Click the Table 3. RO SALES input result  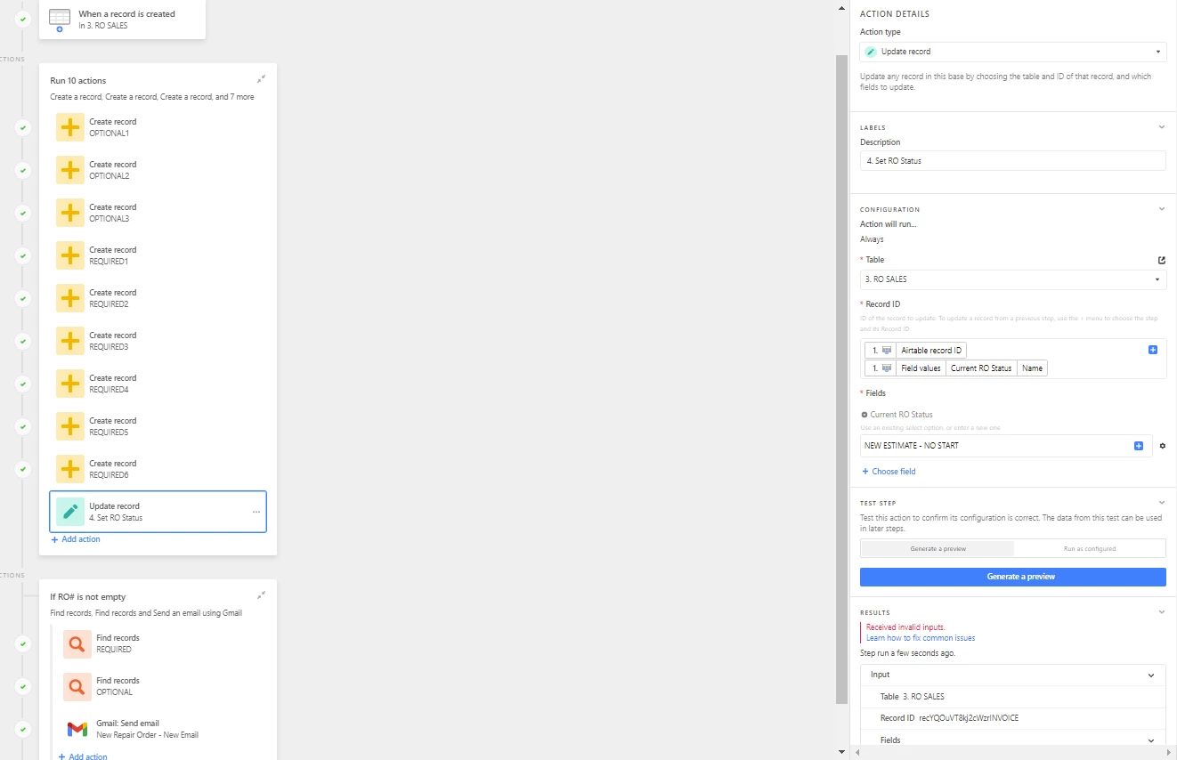click(x=912, y=697)
